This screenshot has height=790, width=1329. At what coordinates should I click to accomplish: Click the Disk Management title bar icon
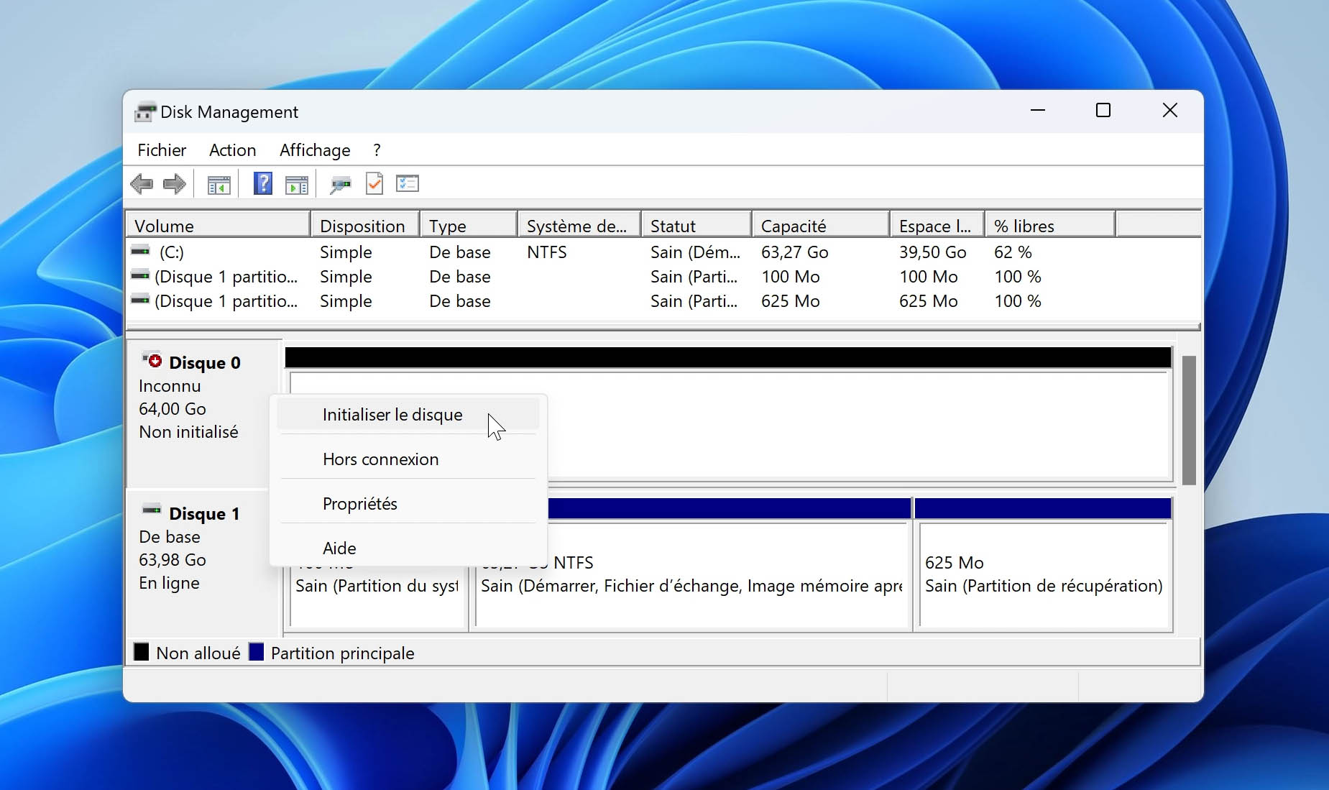pyautogui.click(x=145, y=112)
